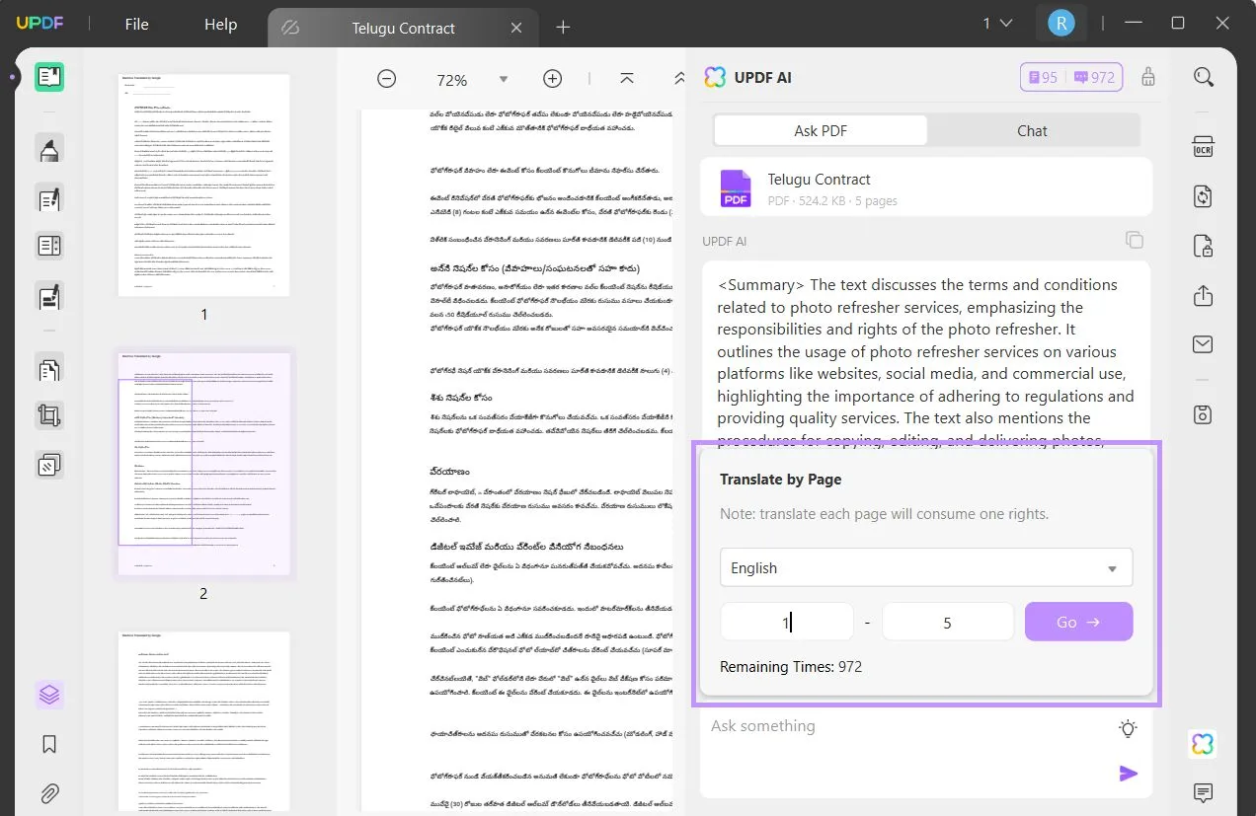Send the Ask something message
This screenshot has width=1256, height=816.
(x=1128, y=774)
